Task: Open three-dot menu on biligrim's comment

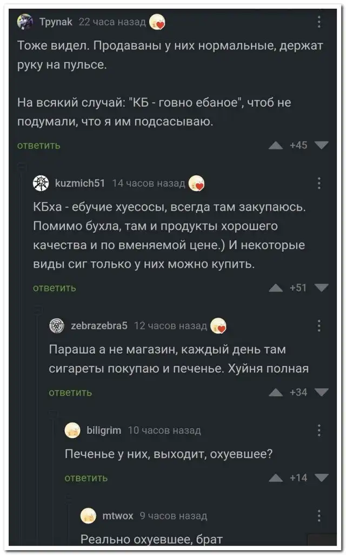Action: click(319, 430)
